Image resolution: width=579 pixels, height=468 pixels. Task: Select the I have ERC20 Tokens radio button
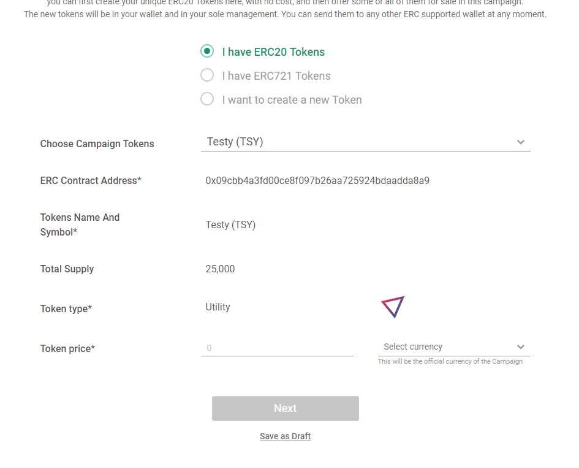(x=207, y=51)
